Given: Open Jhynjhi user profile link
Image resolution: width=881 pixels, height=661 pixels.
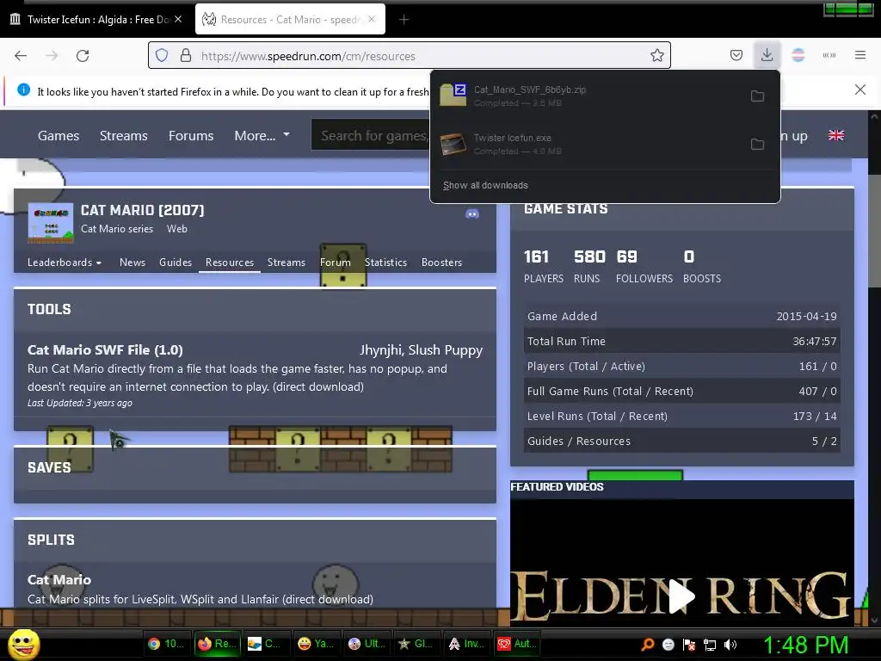Looking at the screenshot, I should (x=380, y=349).
